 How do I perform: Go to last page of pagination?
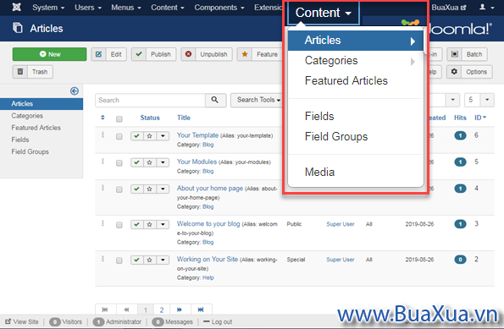coord(201,310)
